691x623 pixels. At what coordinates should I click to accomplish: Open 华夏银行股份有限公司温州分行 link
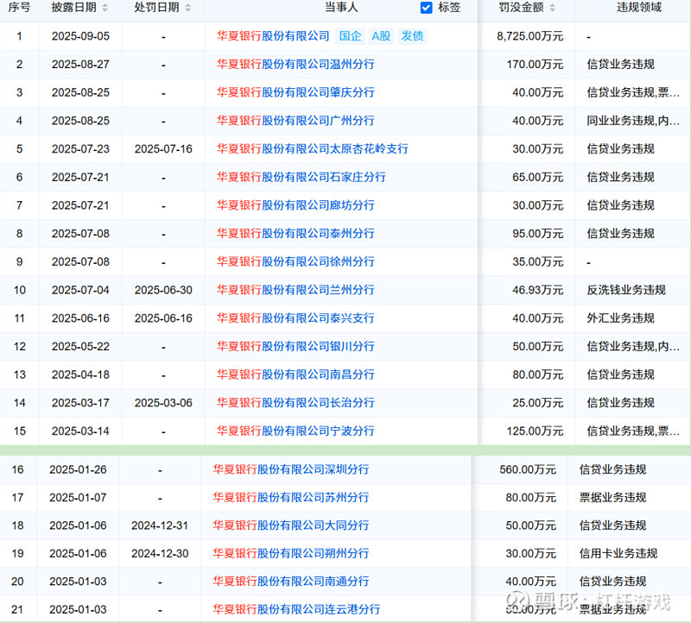pyautogui.click(x=295, y=64)
